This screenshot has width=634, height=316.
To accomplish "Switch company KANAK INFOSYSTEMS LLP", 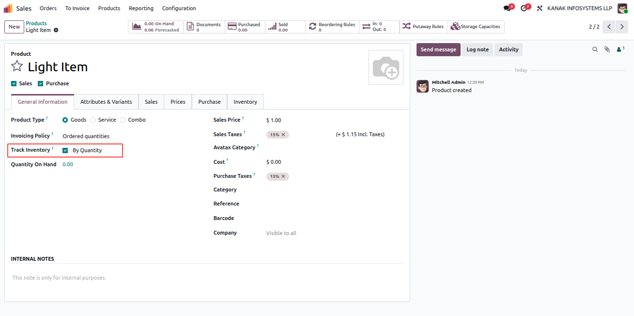I will coord(580,8).
